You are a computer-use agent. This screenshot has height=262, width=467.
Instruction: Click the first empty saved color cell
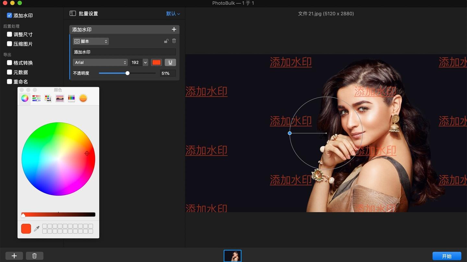click(x=45, y=226)
